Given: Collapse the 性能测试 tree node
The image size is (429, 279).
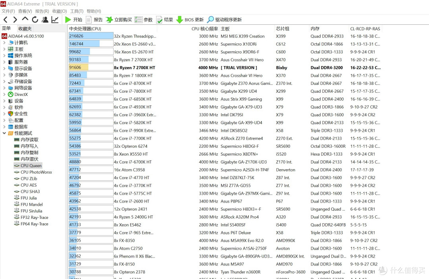Looking at the screenshot, I should coord(4,133).
